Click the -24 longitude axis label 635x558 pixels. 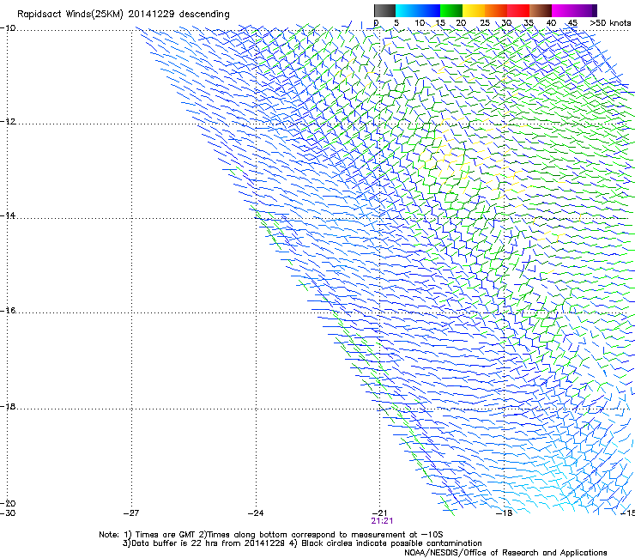coord(256,513)
